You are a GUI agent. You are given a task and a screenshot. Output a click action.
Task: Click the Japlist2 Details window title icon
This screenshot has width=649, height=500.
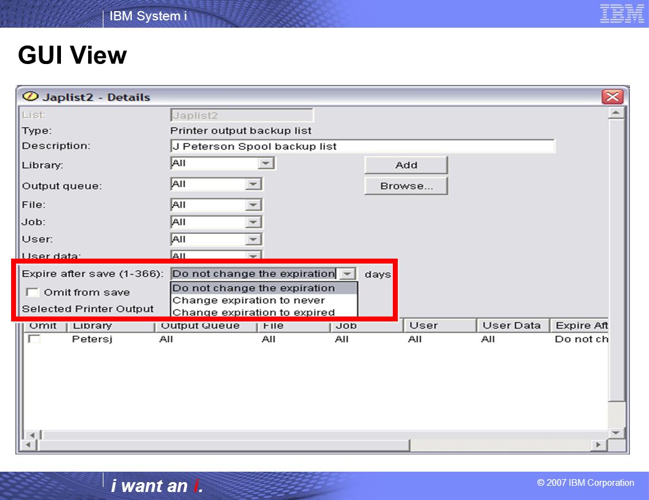(x=30, y=97)
